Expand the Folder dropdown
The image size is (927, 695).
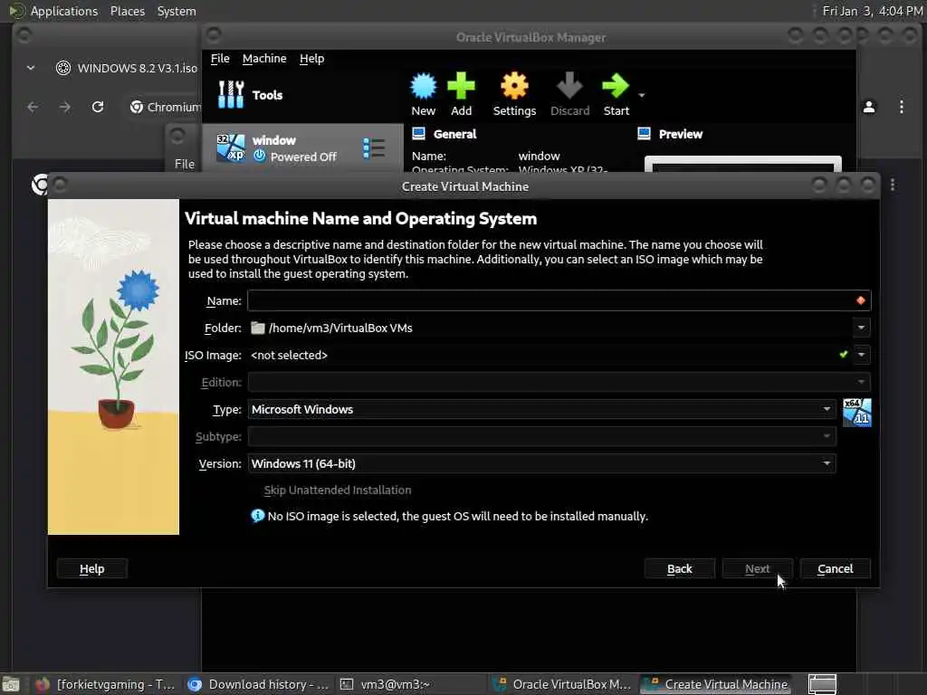(861, 328)
